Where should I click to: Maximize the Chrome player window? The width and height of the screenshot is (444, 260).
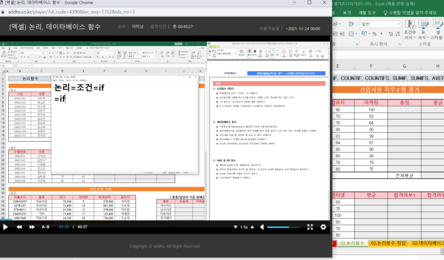click(x=309, y=3)
